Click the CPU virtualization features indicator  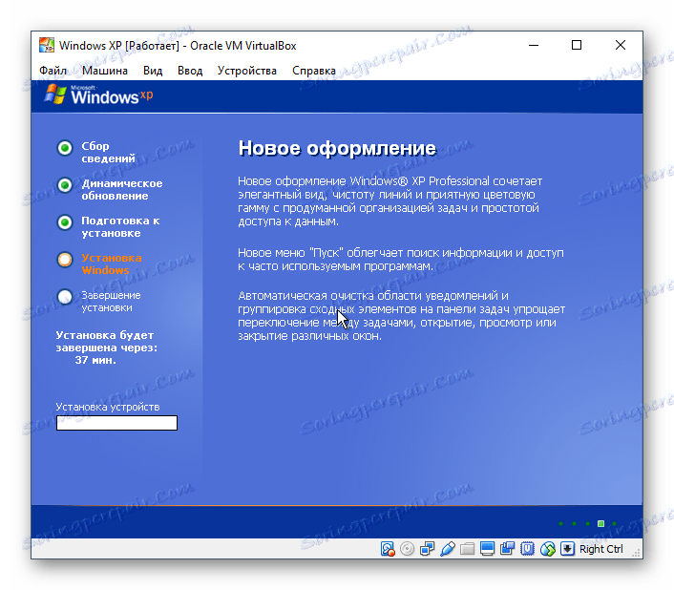tap(527, 549)
